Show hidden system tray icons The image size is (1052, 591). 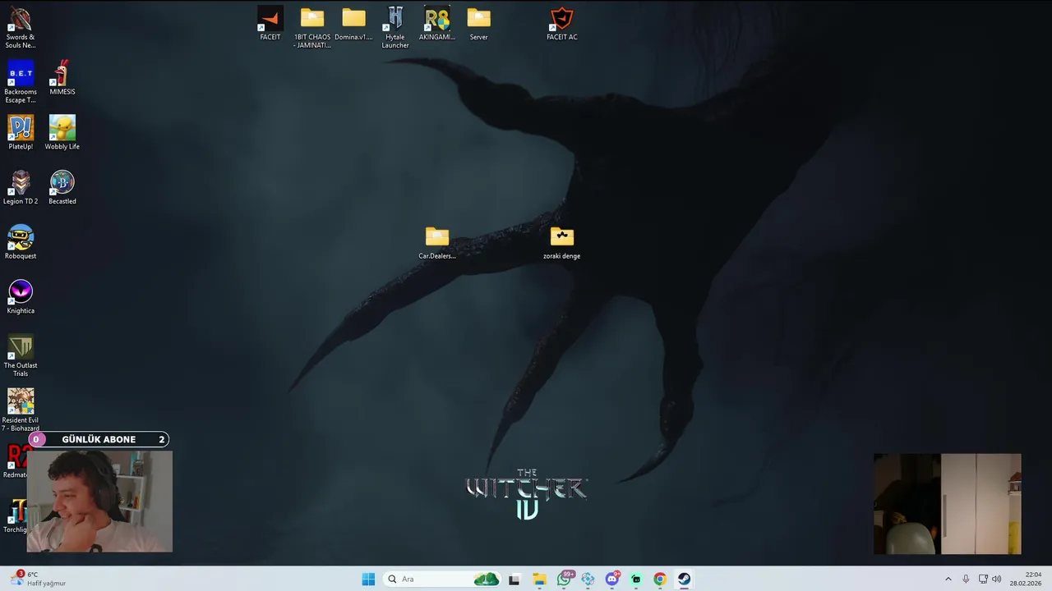click(x=948, y=579)
